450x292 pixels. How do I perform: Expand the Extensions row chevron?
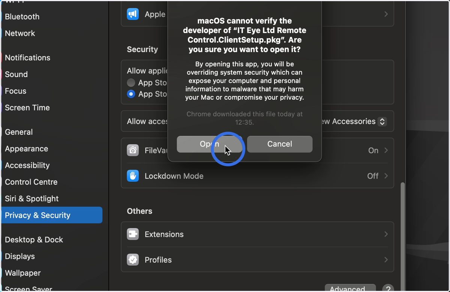386,234
